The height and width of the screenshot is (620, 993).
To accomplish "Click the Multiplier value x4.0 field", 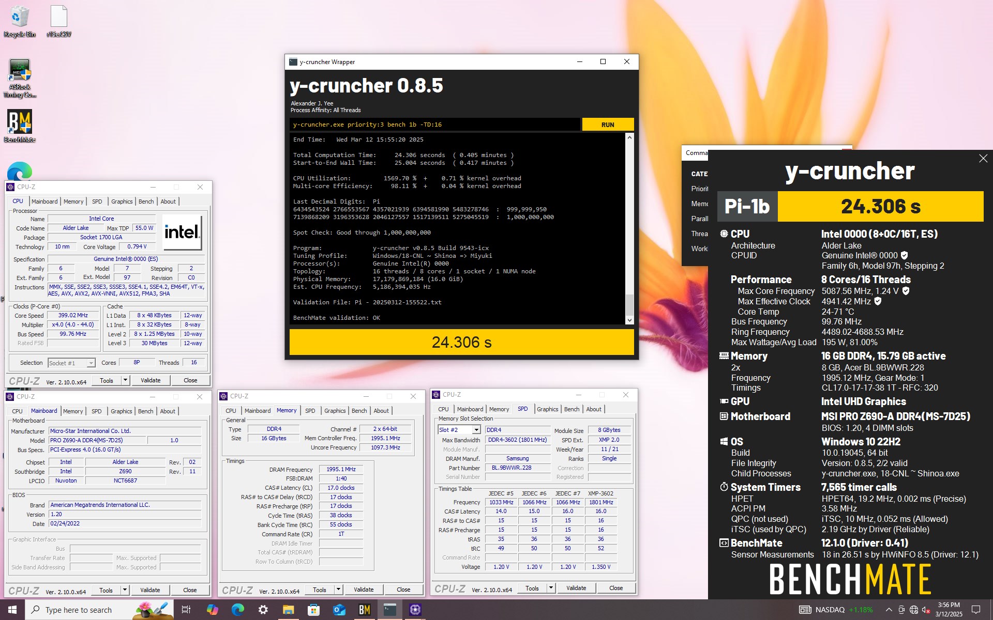I will click(x=73, y=325).
